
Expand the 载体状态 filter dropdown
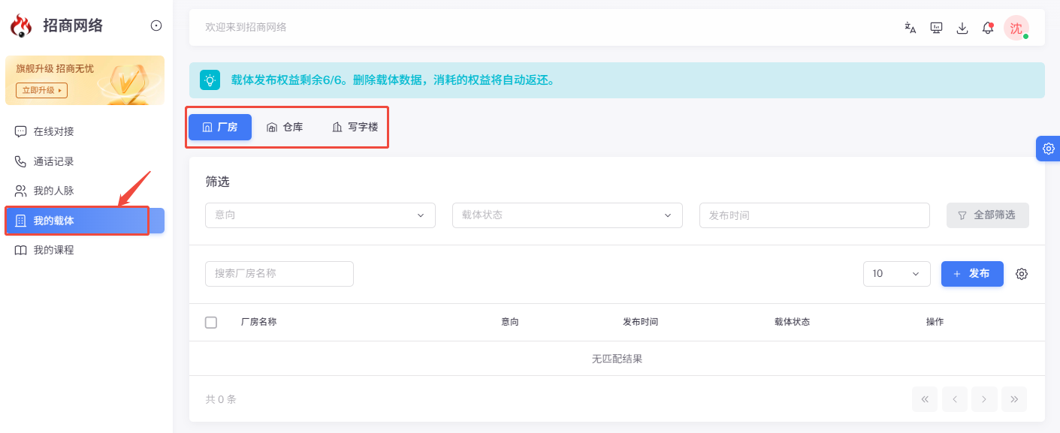(x=567, y=215)
